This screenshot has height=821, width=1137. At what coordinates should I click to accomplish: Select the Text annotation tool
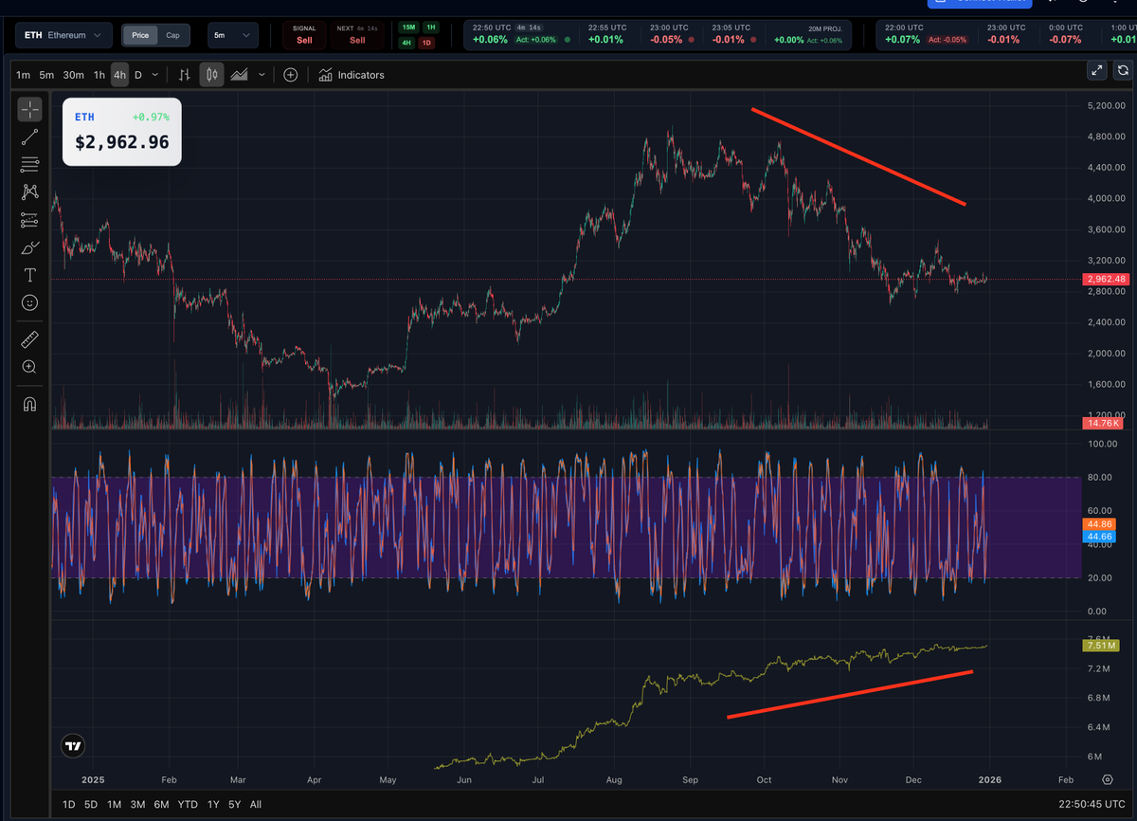point(29,275)
